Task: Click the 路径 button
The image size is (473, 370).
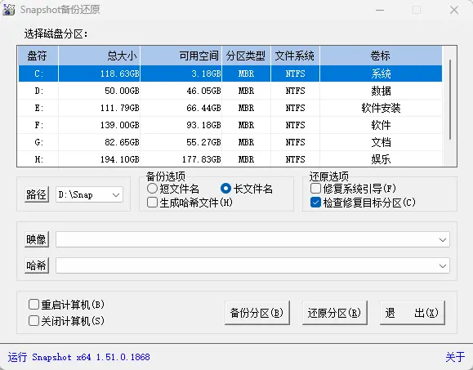Action: pos(36,194)
